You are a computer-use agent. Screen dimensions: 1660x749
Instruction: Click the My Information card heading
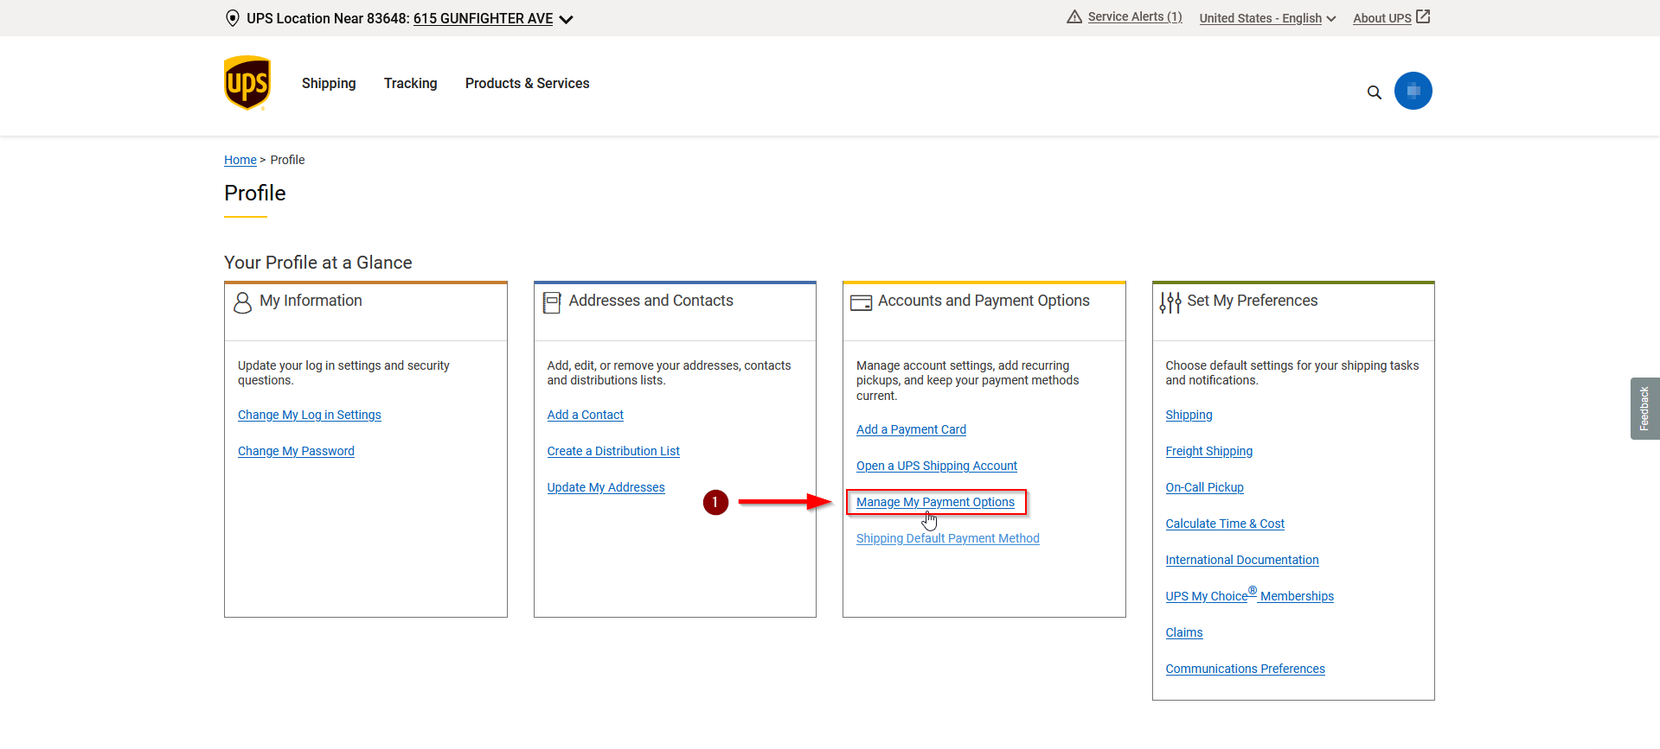coord(311,301)
